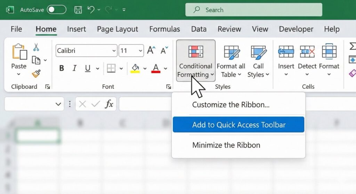Apply the yellow fill color swatch
This screenshot has height=194, width=356.
(x=135, y=68)
